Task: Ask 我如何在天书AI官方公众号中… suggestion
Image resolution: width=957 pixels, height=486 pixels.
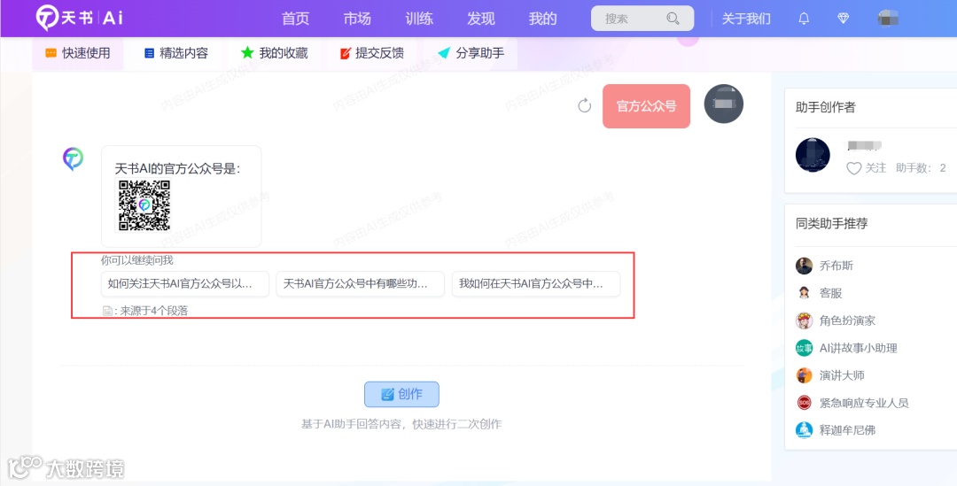Action: (x=536, y=283)
